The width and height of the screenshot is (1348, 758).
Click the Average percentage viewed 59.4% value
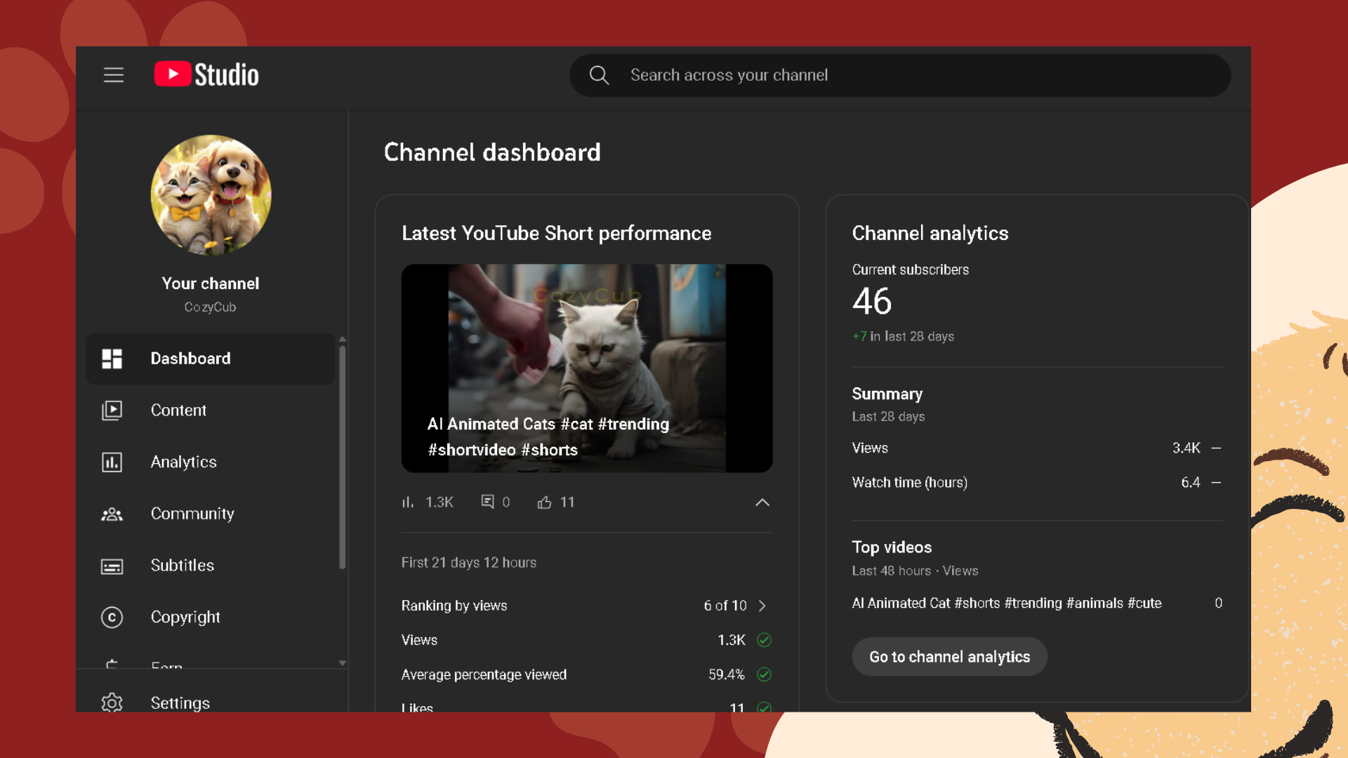[x=727, y=674]
